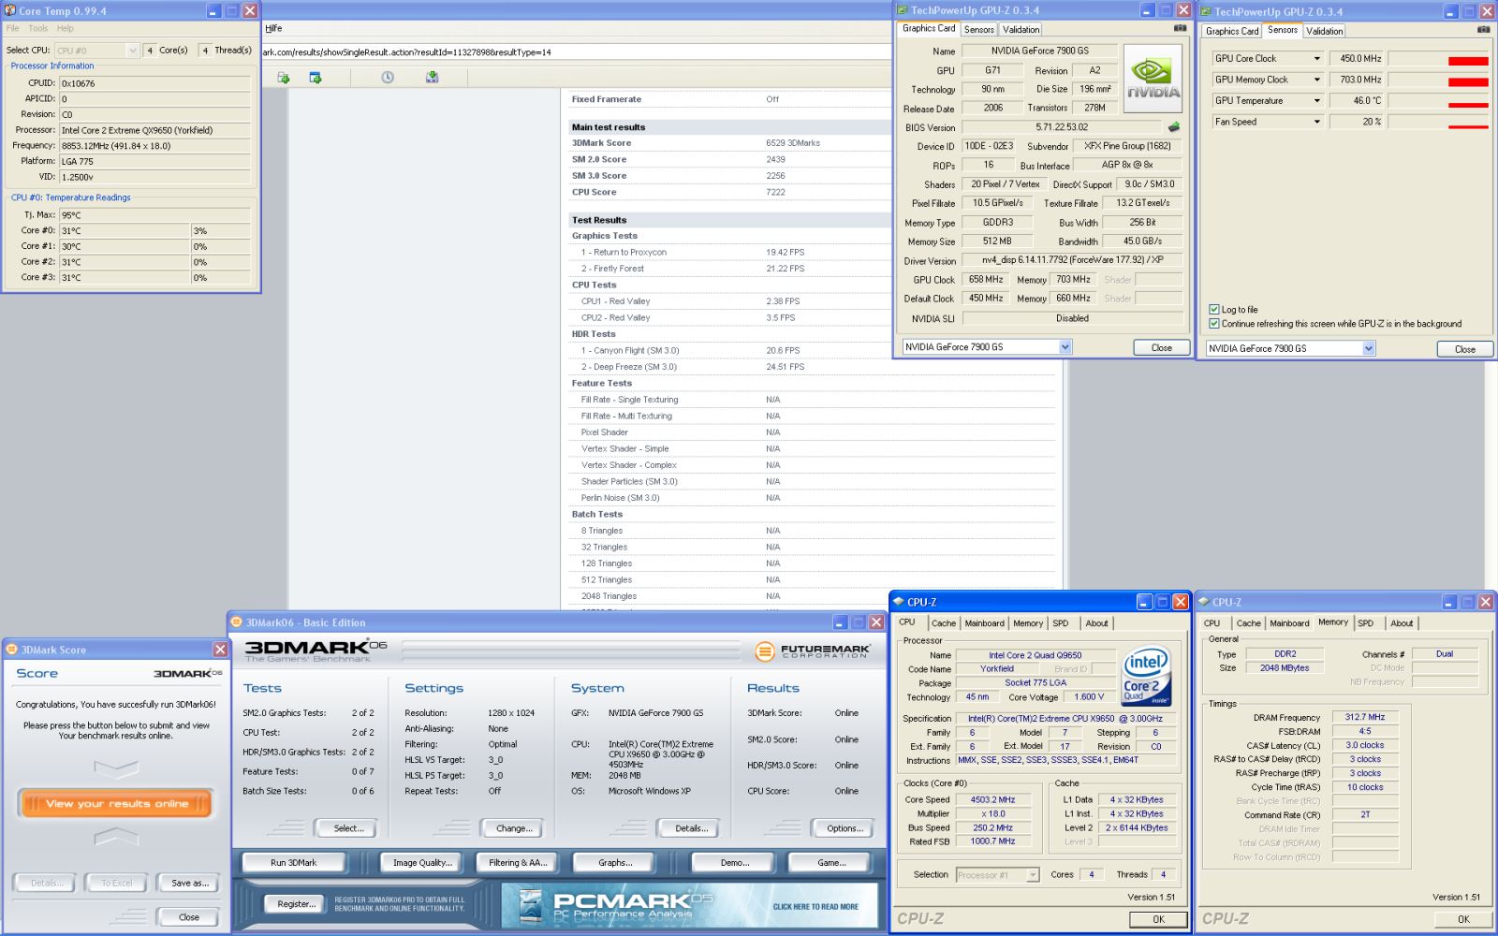Click the Demo... button in 3DMark06
The width and height of the screenshot is (1498, 936).
[734, 863]
